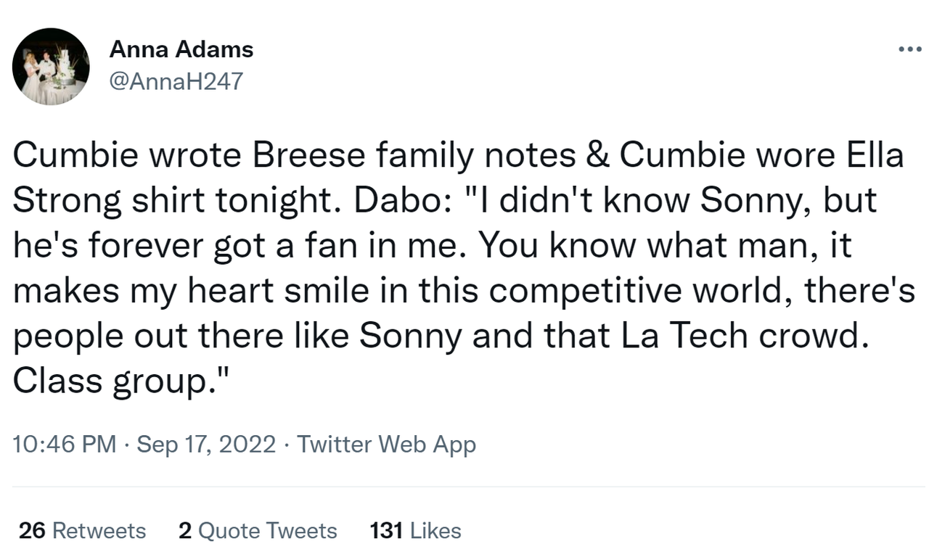Click the Sep 17, 2022 date
Screen dimensions: 929x557
click(206, 444)
